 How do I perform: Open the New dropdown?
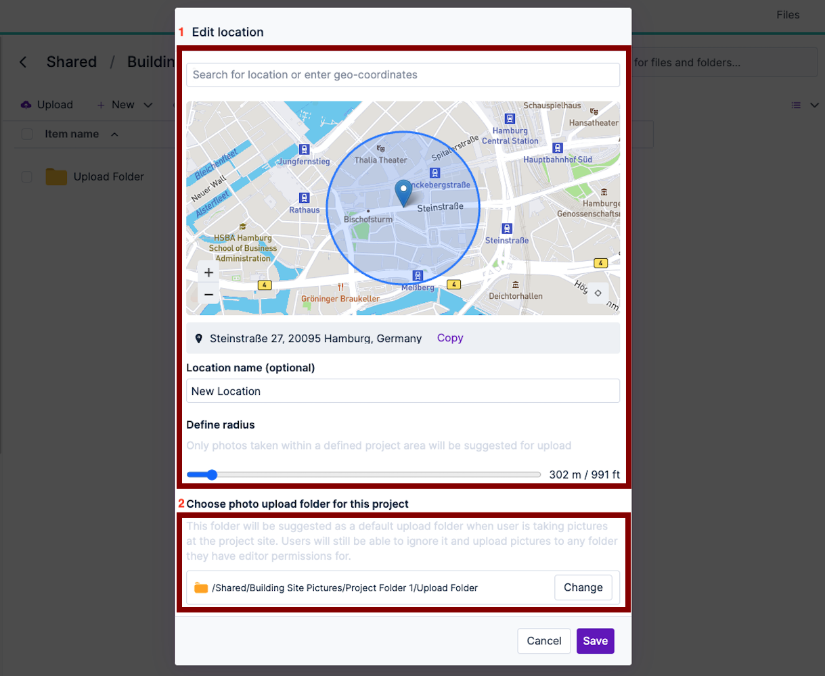coord(124,105)
